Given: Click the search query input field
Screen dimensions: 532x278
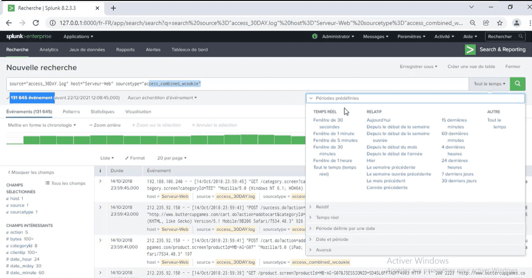Looking at the screenshot, I should pos(237,84).
